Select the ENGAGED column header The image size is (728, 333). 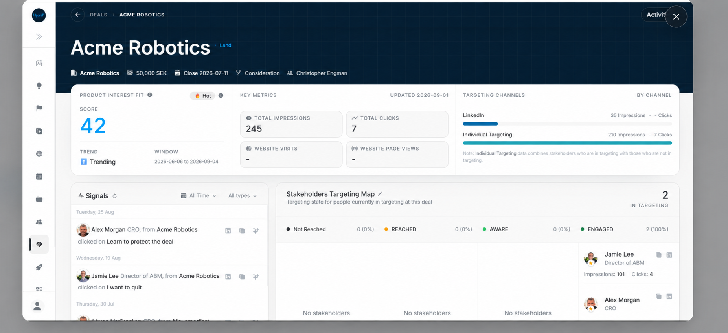tap(625, 229)
